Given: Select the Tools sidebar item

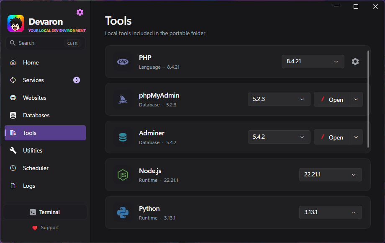Looking at the screenshot, I should click(x=45, y=133).
